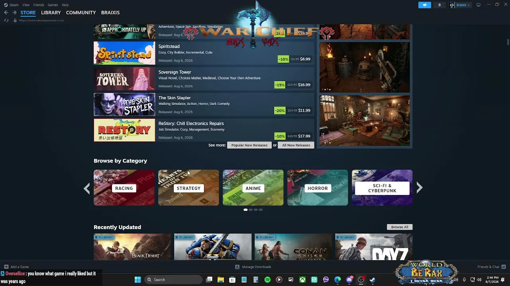This screenshot has height=286, width=510.
Task: Click the Add a Game link
Action: coord(20,267)
